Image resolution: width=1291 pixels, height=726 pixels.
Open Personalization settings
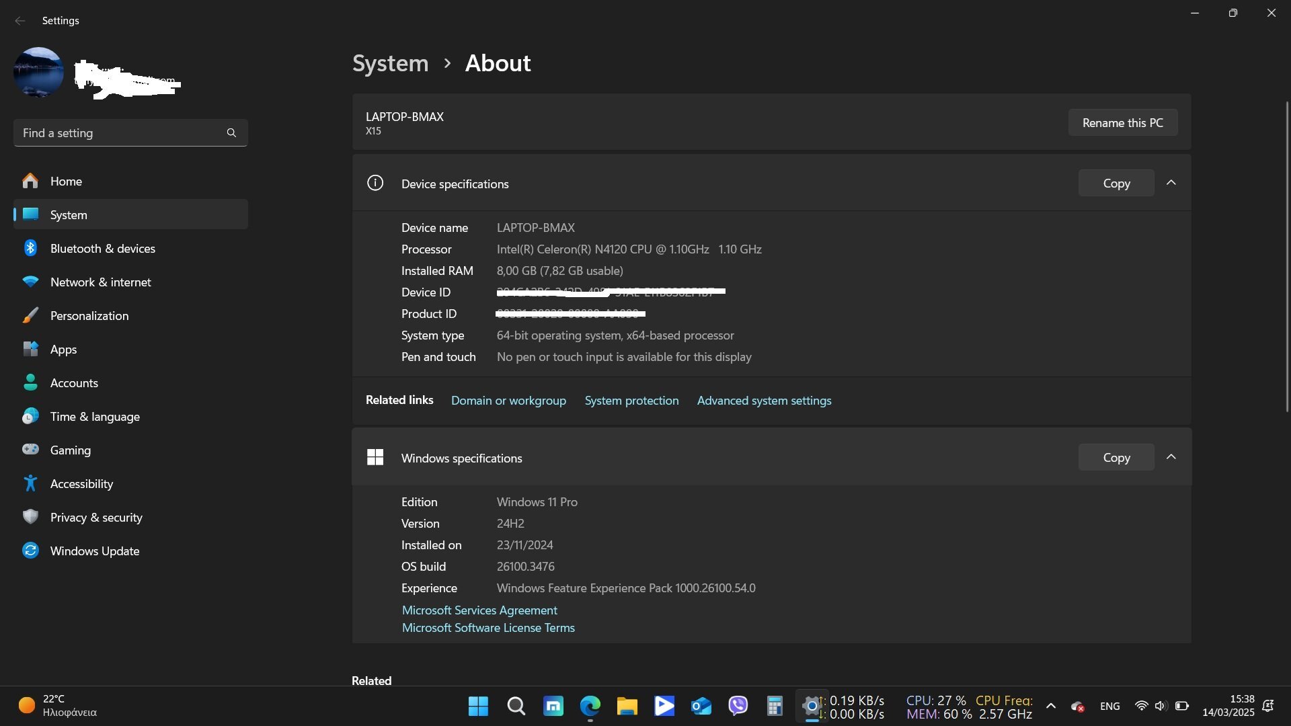point(130,316)
